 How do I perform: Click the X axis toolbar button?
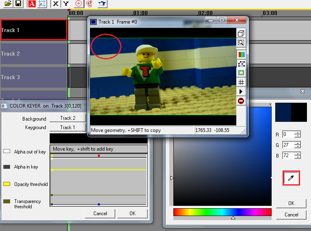pyautogui.click(x=56, y=4)
